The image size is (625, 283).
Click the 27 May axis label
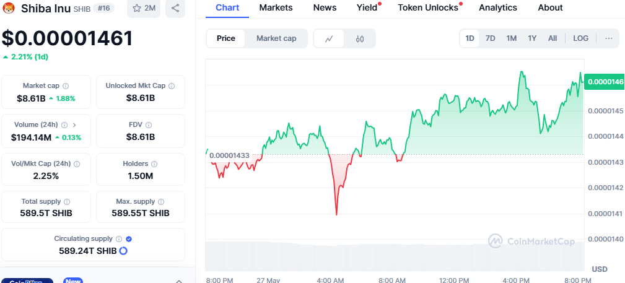coord(268,280)
